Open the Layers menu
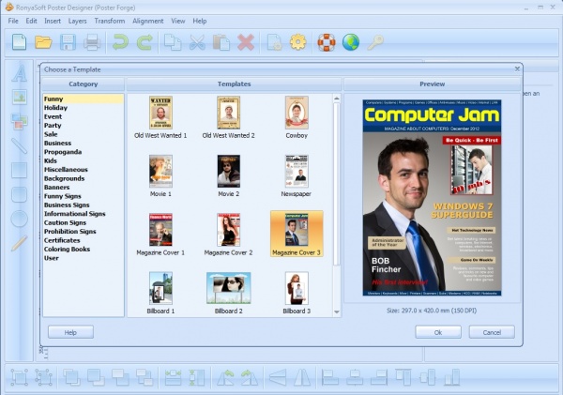 click(78, 22)
